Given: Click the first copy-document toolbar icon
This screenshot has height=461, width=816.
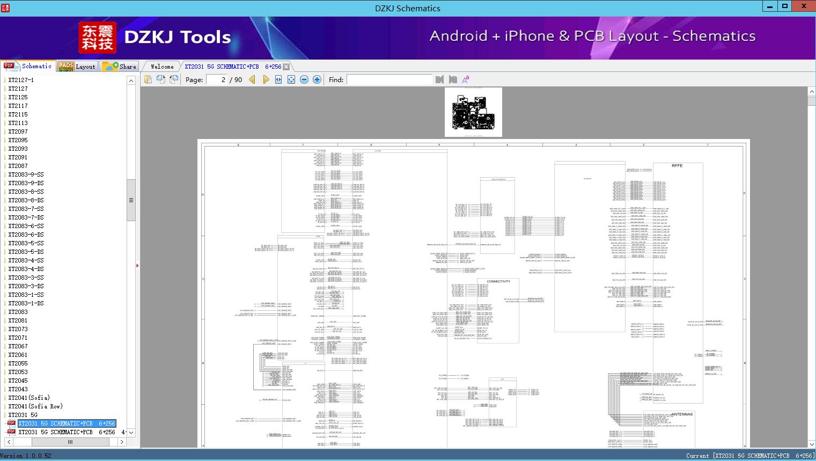Looking at the screenshot, I should click(148, 79).
